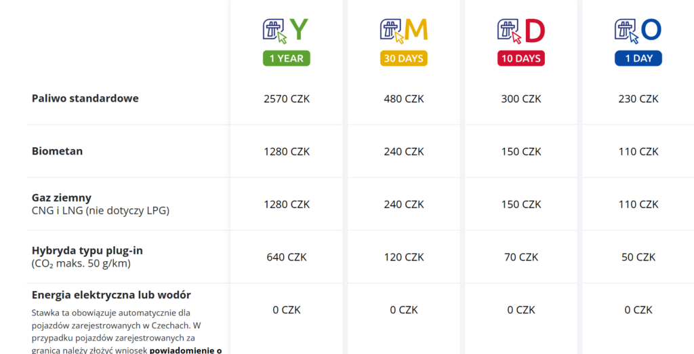Click the "Paliwo standardowe" row label
Image resolution: width=694 pixels, height=354 pixels.
click(85, 98)
